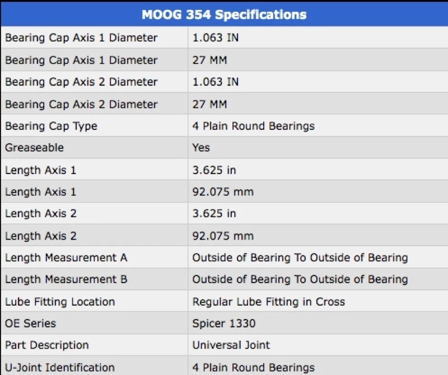Select the 92.075 mm value for Length Axis 2

(223, 236)
